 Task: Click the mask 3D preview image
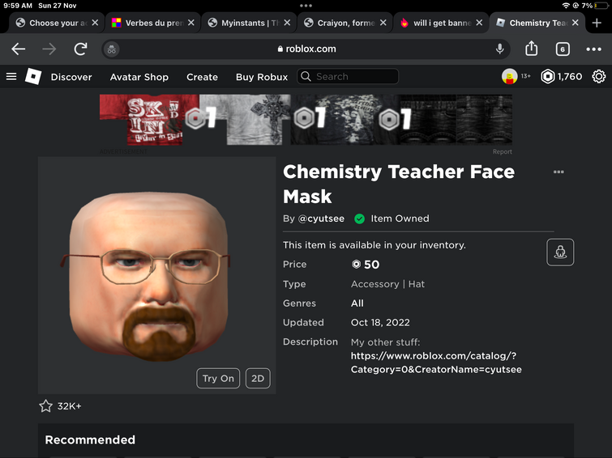click(x=157, y=275)
